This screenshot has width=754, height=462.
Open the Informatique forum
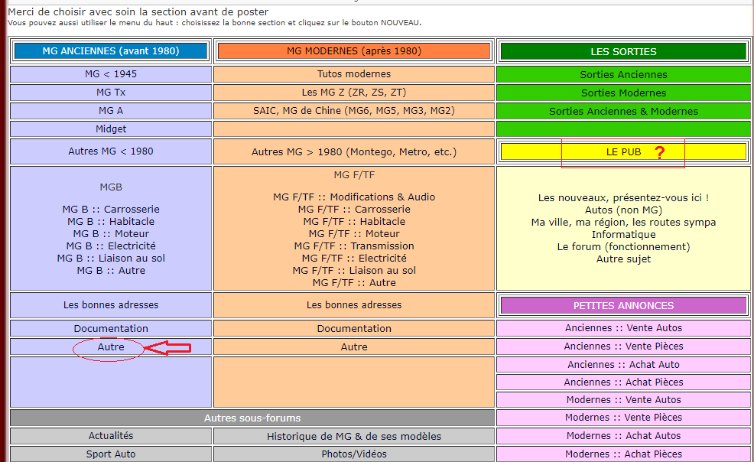[623, 235]
